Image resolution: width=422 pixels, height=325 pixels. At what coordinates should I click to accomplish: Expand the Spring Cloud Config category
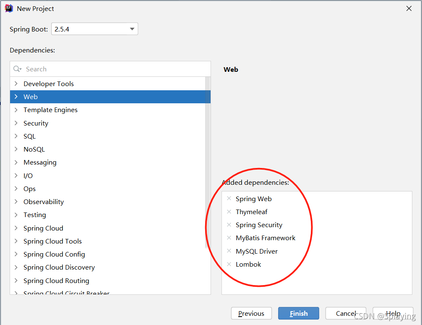[x=16, y=254]
